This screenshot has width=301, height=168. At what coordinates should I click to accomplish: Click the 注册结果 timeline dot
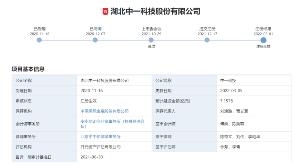pyautogui.click(x=264, y=40)
